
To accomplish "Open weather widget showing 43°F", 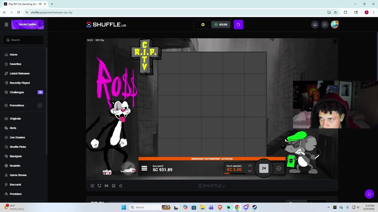I will pyautogui.click(x=15, y=207).
